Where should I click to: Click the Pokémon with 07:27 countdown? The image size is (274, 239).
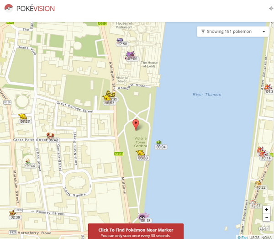23,117
